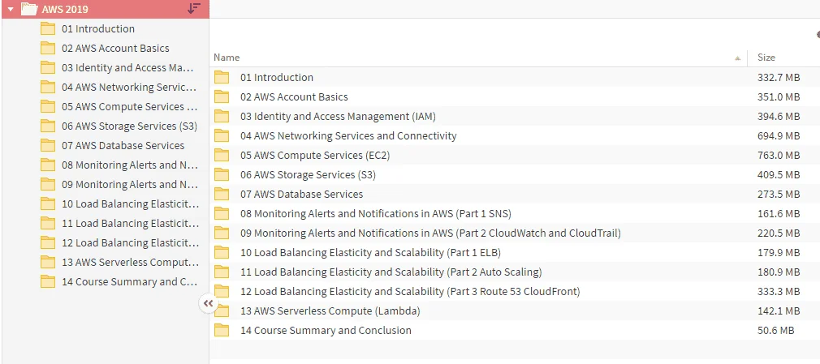The image size is (820, 364).
Task: Open 14 Course Summary and Conclusion in list
Action: 326,331
